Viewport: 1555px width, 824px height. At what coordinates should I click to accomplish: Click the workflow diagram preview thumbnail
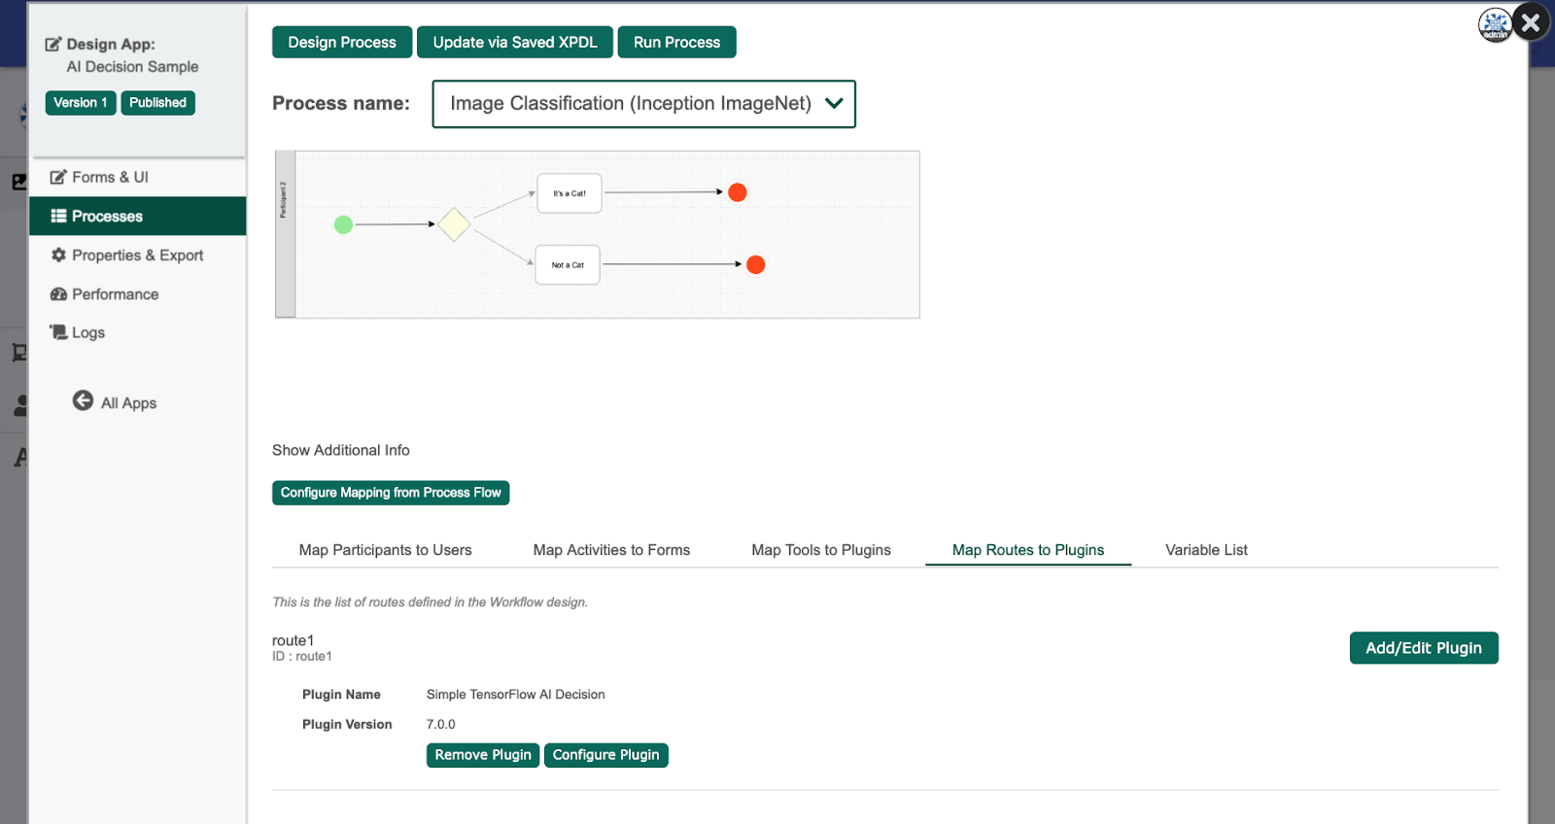pos(597,234)
